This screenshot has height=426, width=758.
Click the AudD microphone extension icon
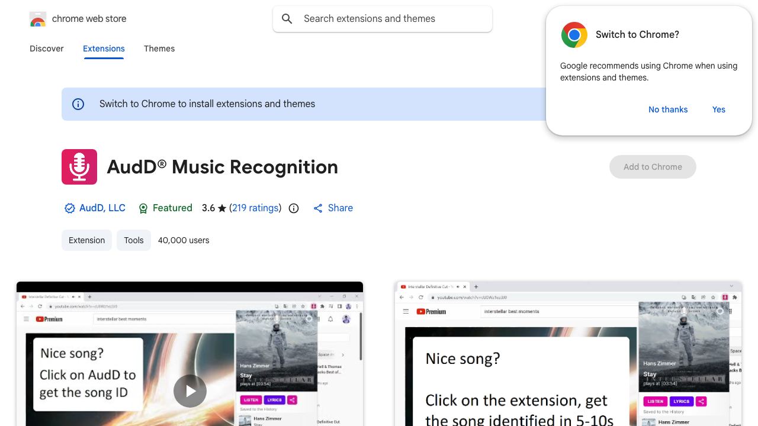pyautogui.click(x=79, y=167)
